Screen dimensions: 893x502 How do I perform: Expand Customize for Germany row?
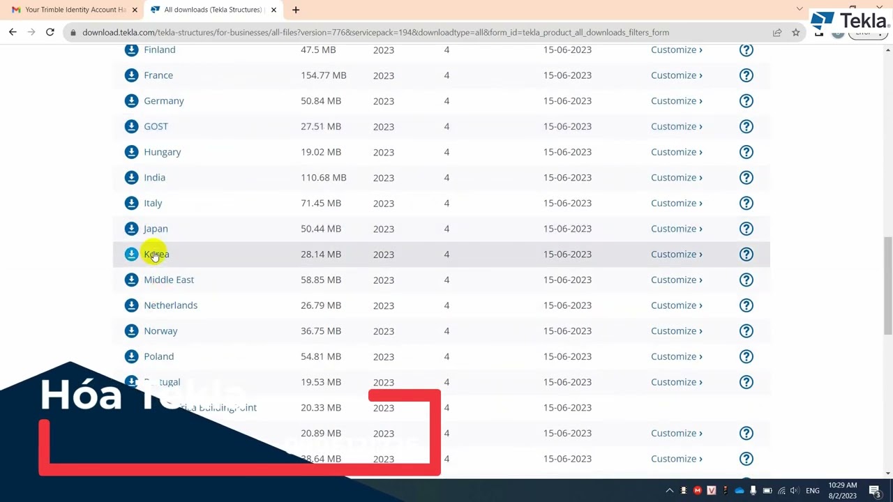(677, 100)
